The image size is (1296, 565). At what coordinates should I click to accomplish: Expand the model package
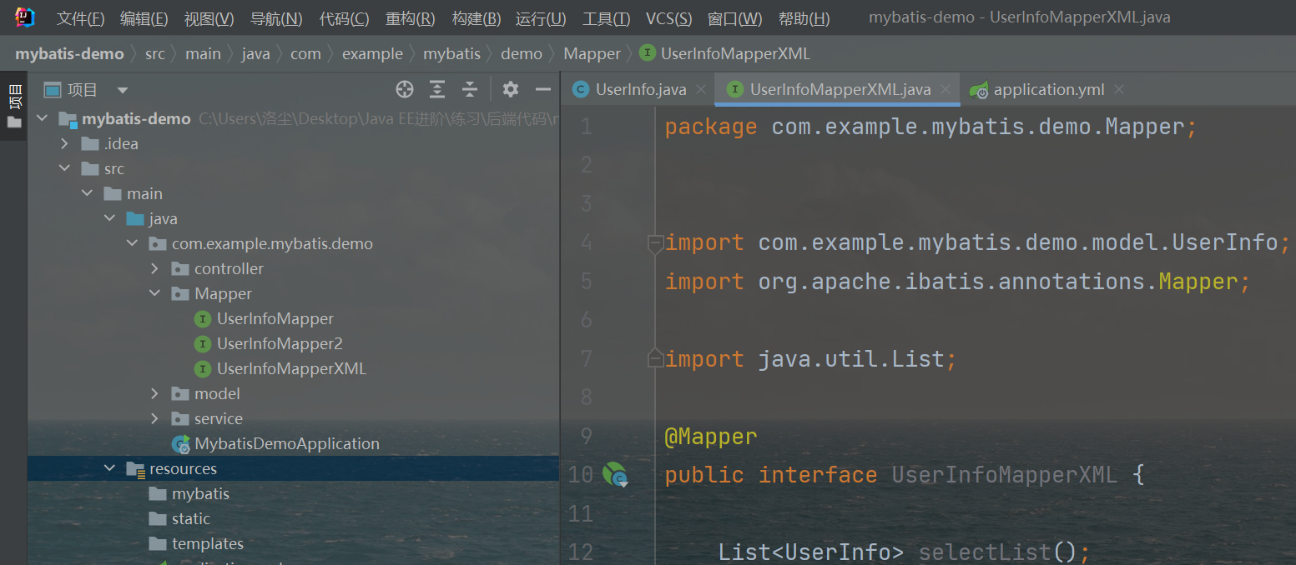click(154, 393)
